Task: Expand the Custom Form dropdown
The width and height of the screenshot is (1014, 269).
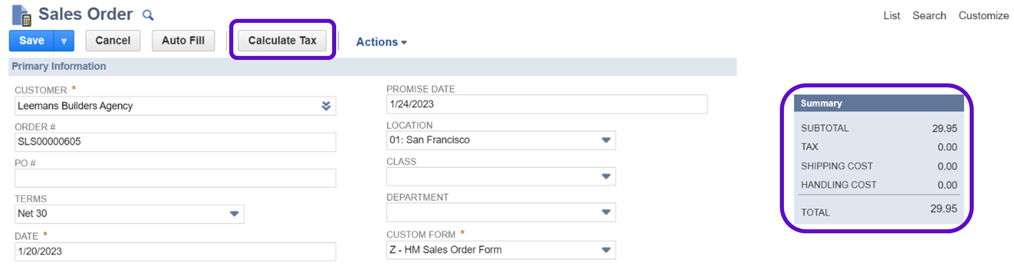Action: click(x=606, y=250)
